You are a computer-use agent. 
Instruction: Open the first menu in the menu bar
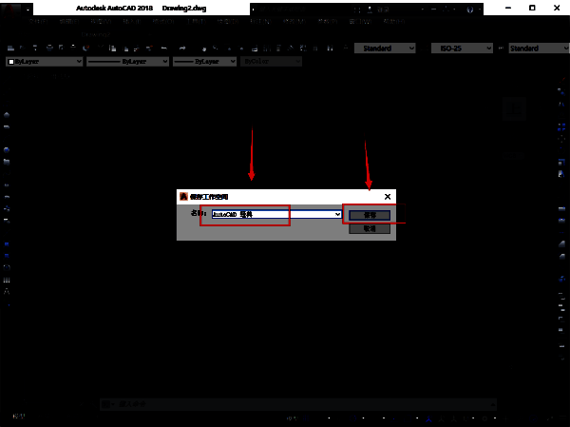(x=39, y=20)
